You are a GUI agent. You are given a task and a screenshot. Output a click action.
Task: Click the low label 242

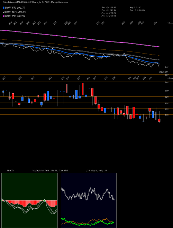point(33,78)
